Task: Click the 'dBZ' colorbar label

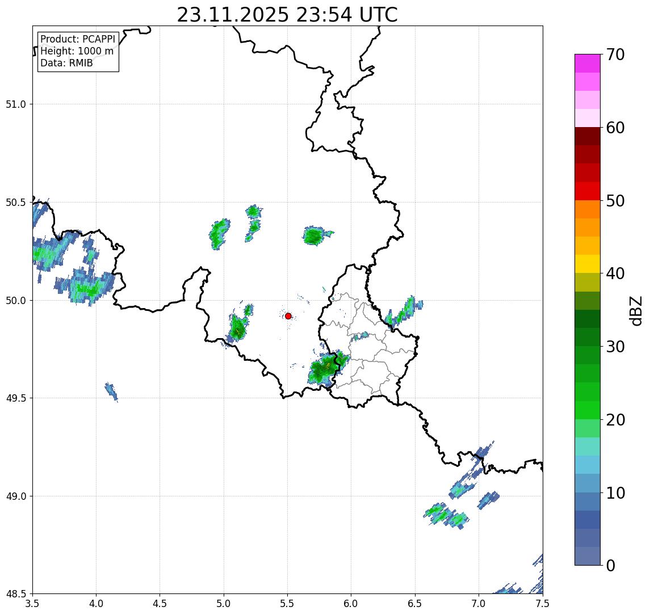Action: point(636,311)
